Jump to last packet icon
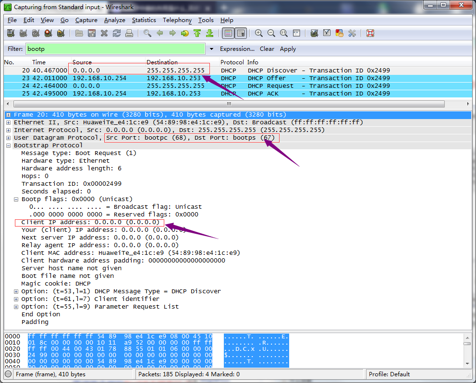The height and width of the screenshot is (383, 476). pos(210,33)
